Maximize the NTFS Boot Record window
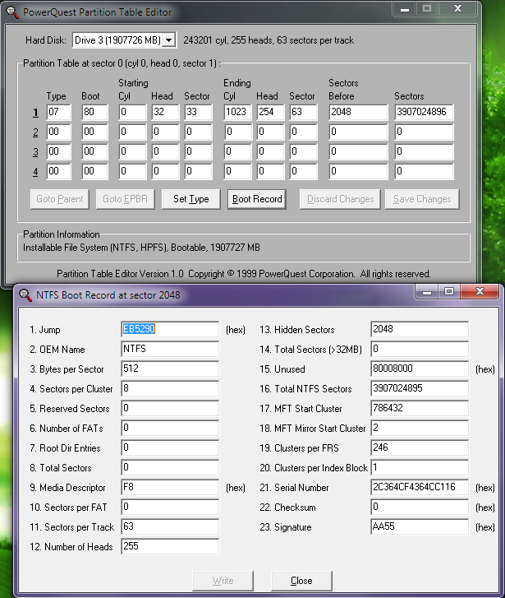This screenshot has width=505, height=598. (449, 292)
